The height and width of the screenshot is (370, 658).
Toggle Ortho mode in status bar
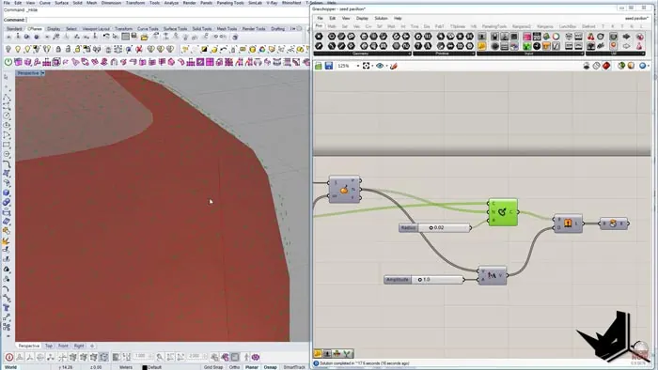tap(234, 367)
